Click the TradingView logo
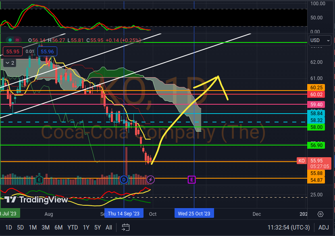 [31, 200]
